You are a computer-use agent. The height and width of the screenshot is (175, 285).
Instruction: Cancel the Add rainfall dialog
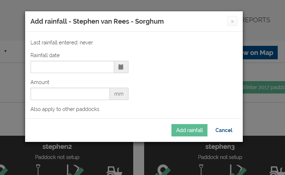[224, 130]
